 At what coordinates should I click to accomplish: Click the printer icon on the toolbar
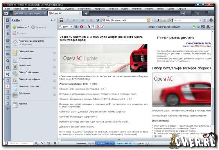click(208, 26)
